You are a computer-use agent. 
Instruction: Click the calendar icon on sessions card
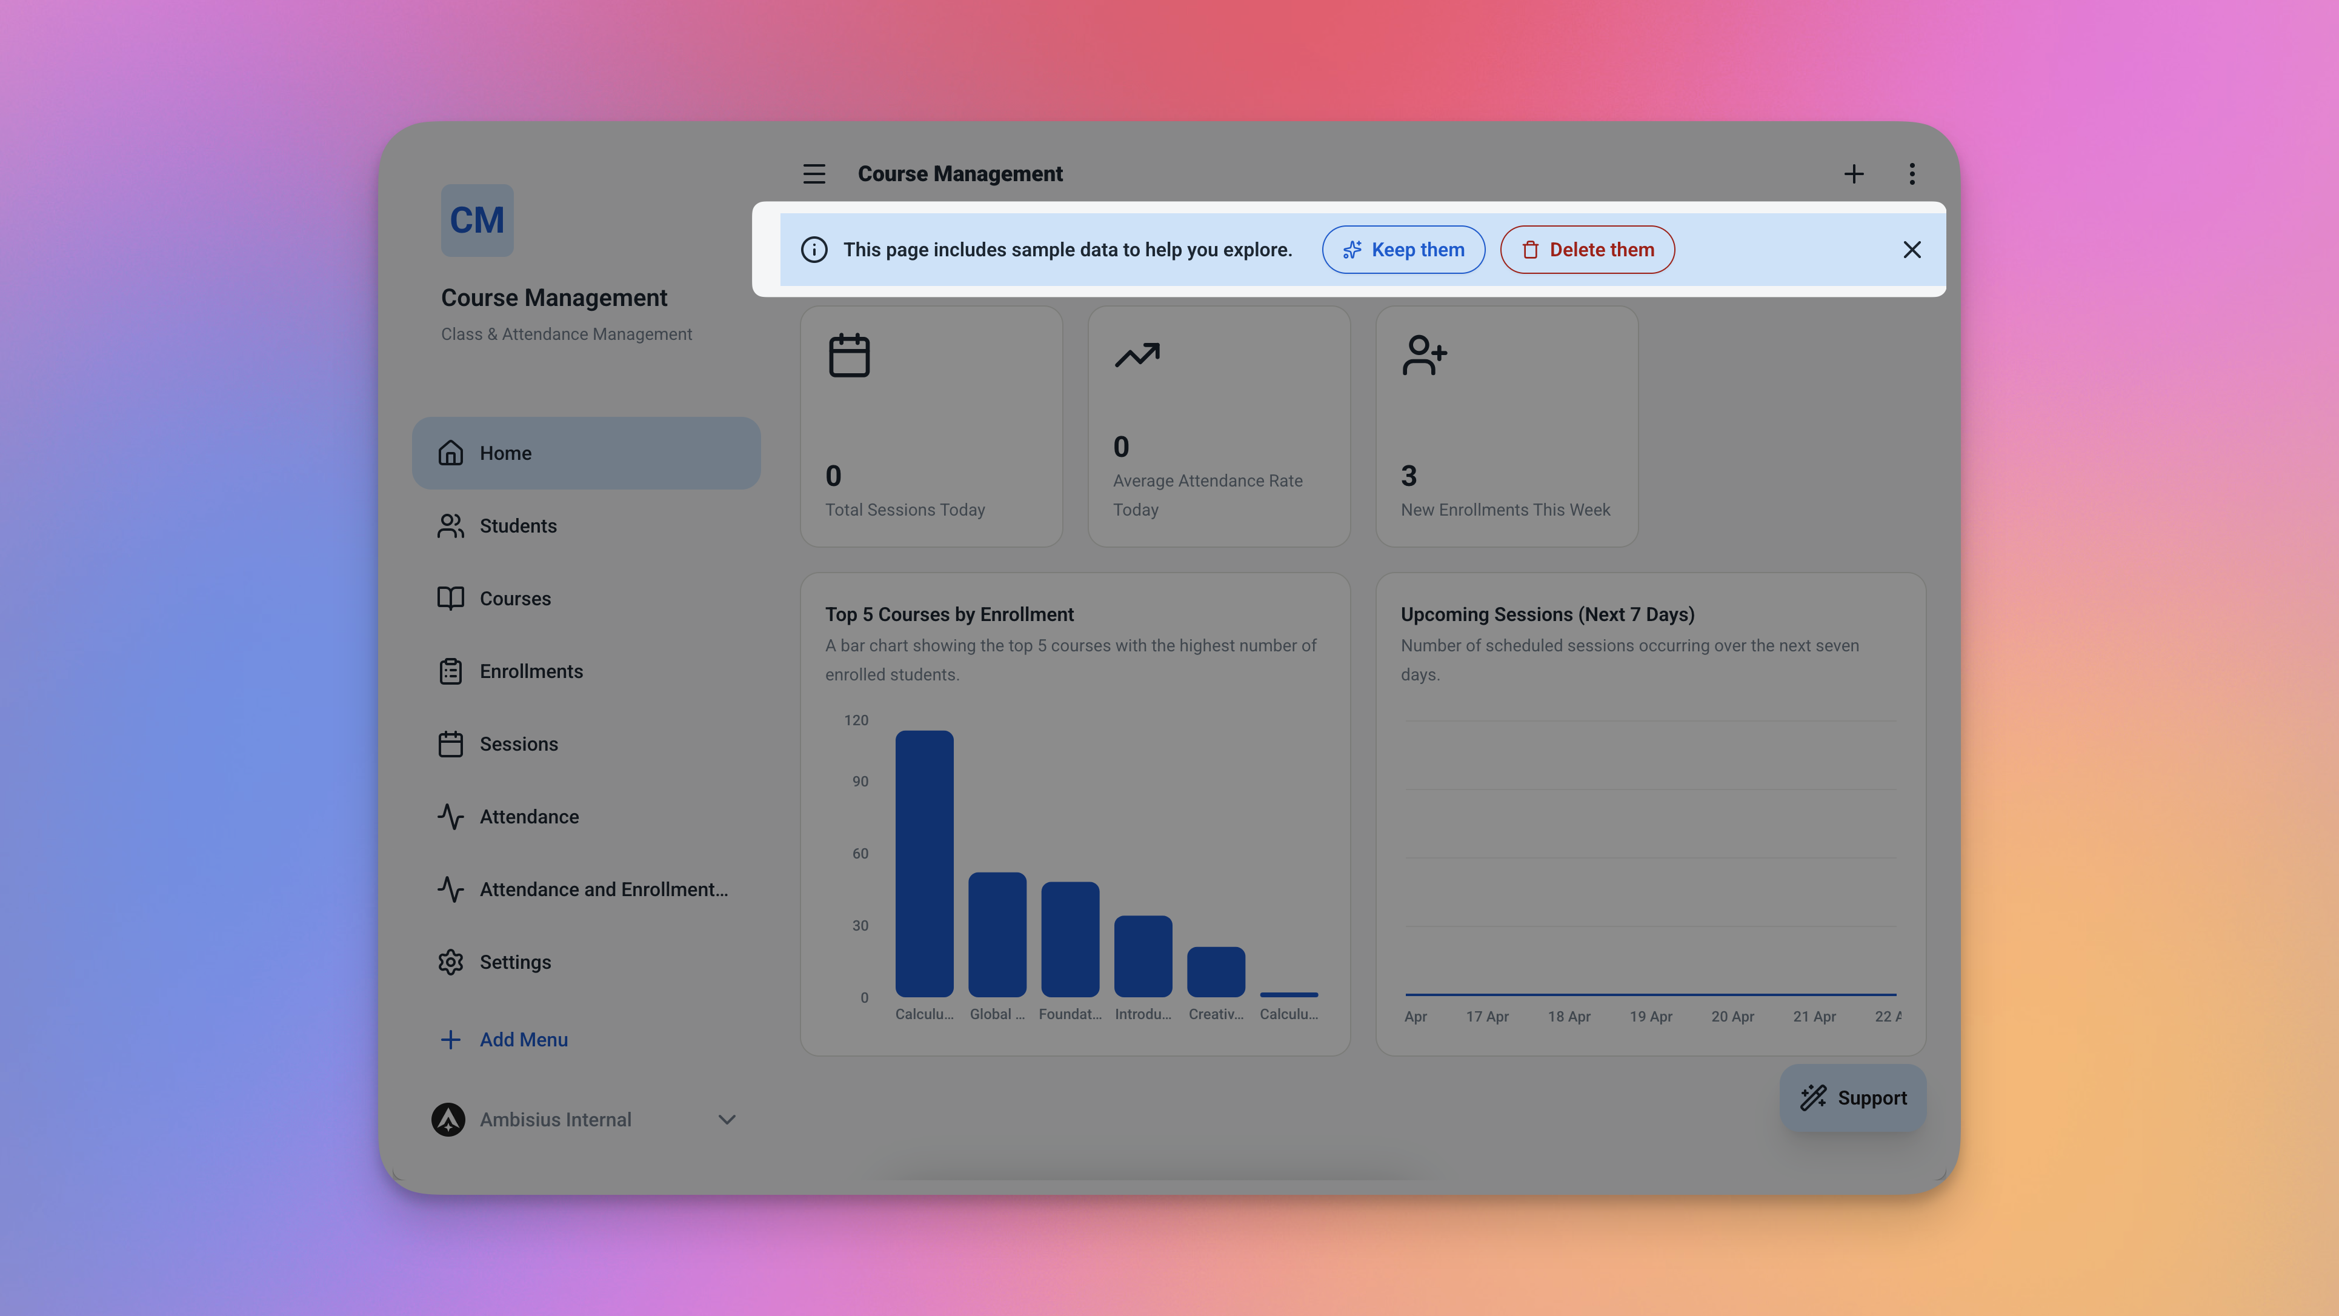[x=849, y=355]
